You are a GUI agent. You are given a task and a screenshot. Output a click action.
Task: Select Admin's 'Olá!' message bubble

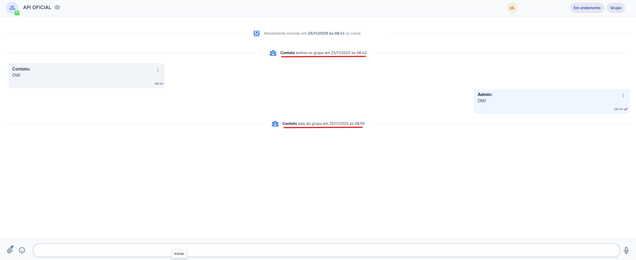coord(552,101)
